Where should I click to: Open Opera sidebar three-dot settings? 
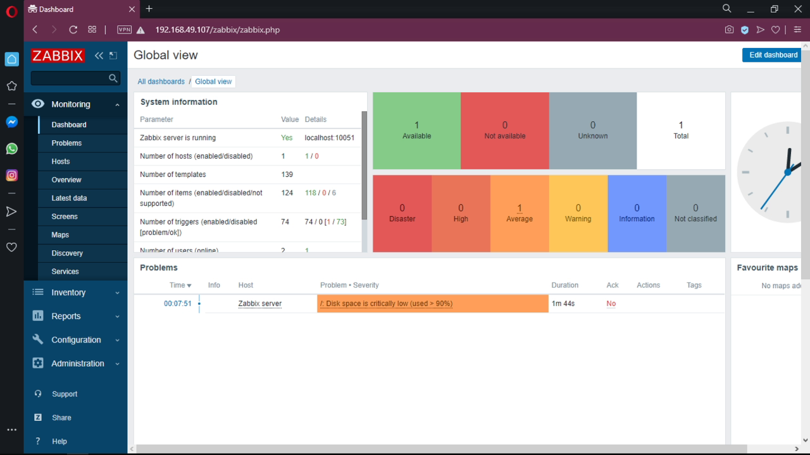coord(11,430)
